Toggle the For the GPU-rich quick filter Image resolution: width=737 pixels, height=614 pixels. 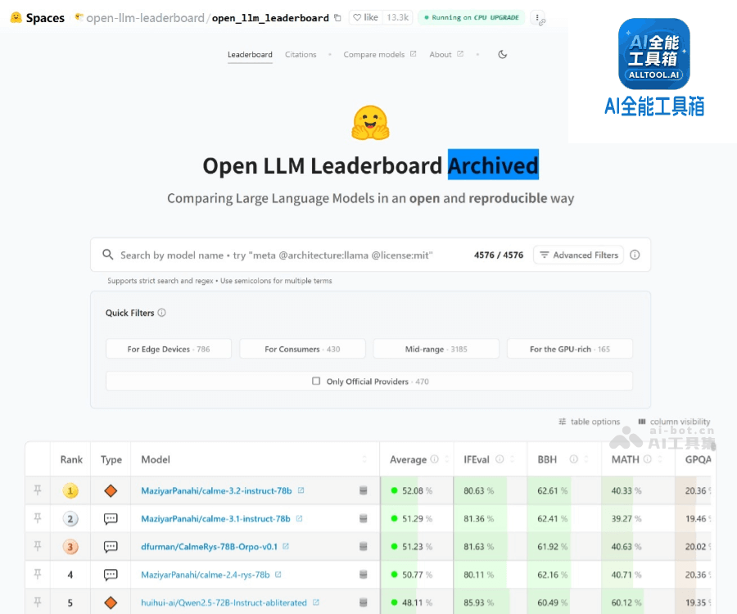[570, 349]
